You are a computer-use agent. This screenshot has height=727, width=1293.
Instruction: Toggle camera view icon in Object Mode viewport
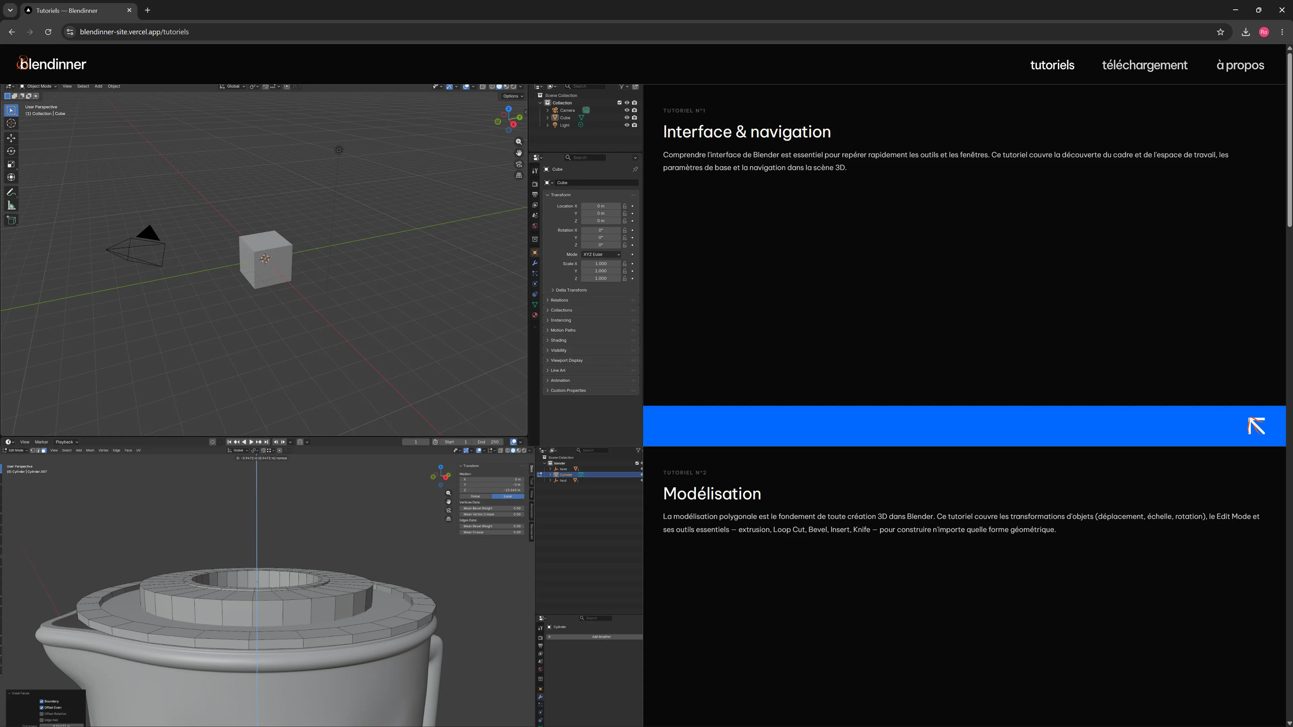[518, 164]
